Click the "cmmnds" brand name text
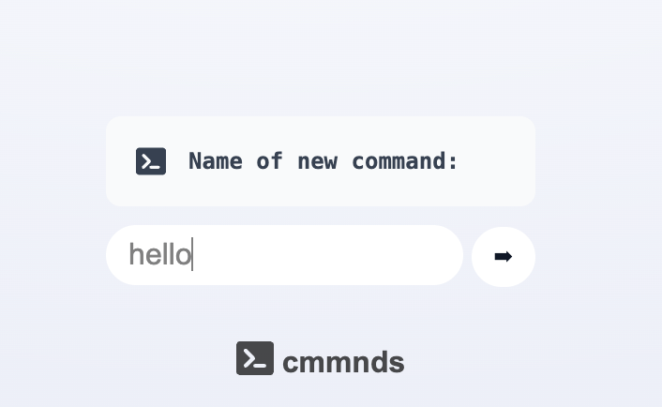 tap(343, 361)
